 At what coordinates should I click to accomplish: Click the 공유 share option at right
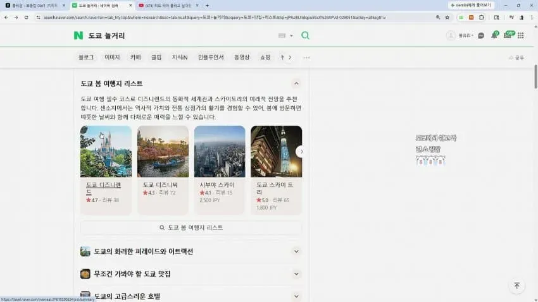click(516, 58)
